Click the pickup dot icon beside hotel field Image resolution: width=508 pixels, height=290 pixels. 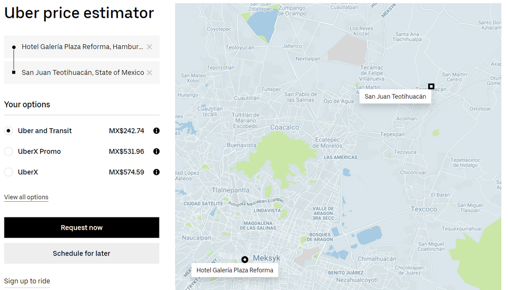coord(14,47)
